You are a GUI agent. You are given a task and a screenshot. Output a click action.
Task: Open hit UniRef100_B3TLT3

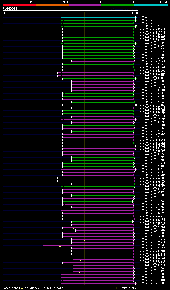click(153, 198)
